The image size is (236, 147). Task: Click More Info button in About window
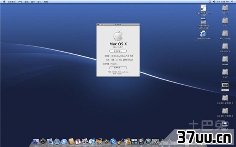click(118, 67)
